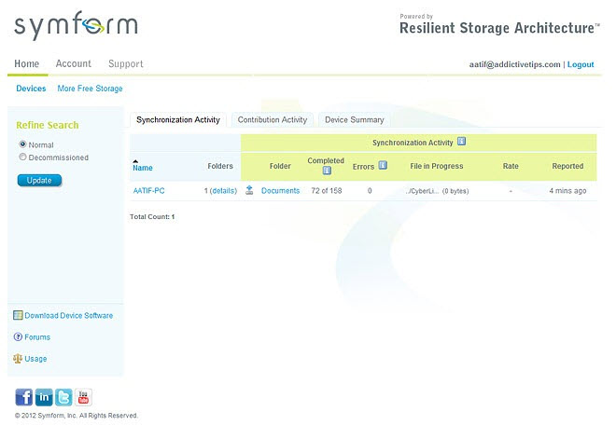The height and width of the screenshot is (425, 616).
Task: Open the Devices submenu link
Action: [31, 89]
